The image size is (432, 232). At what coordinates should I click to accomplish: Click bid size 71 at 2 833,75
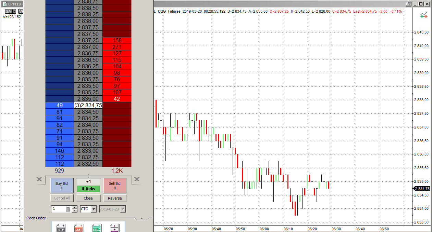coord(60,131)
